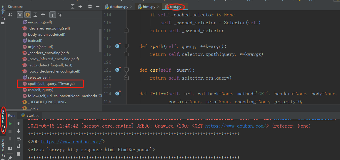Click 'def css(self, query):' code line
The image size is (340, 160).
[167, 70]
